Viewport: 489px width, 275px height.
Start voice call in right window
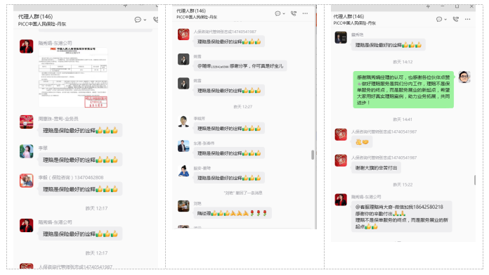click(x=456, y=20)
